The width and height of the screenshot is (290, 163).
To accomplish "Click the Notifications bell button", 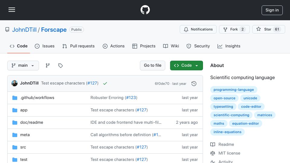I will pyautogui.click(x=198, y=29).
